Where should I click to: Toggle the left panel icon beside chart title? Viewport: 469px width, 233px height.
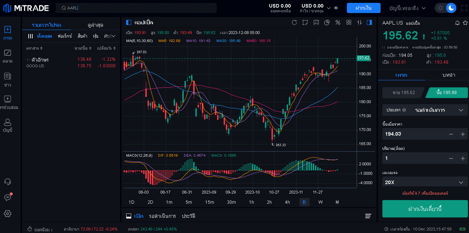click(x=129, y=22)
